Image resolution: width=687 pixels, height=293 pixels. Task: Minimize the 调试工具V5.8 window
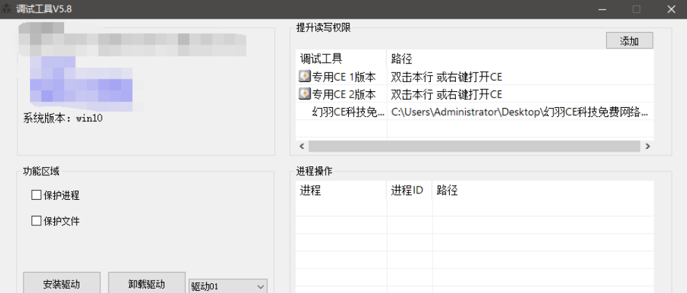tap(601, 9)
